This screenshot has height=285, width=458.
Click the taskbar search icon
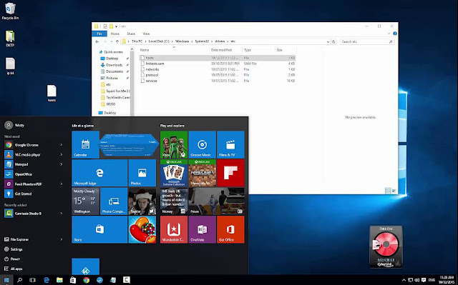tap(19, 280)
